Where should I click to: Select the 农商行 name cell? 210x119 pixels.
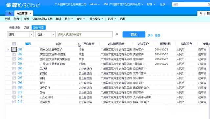tap(44, 74)
